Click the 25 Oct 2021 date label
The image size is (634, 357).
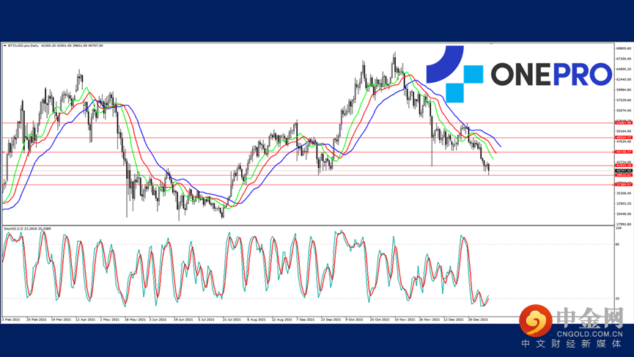pos(380,320)
